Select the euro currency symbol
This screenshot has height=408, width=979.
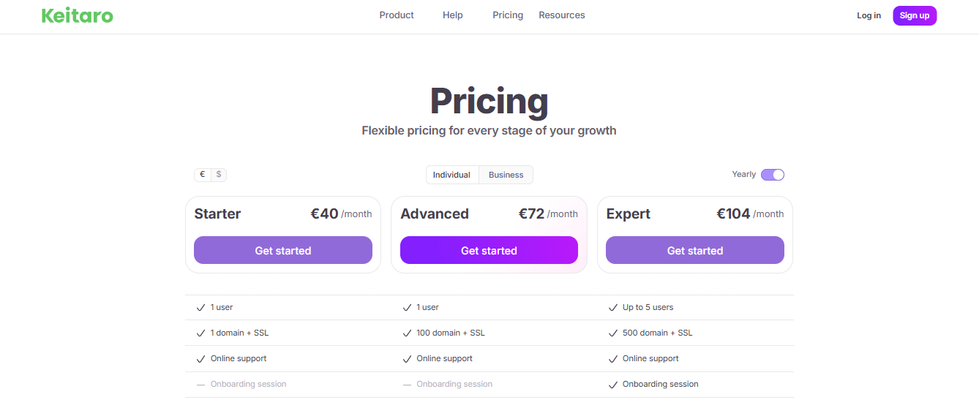(x=203, y=175)
